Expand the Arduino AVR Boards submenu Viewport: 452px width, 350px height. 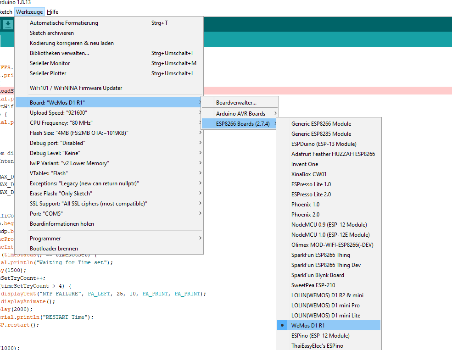240,113
